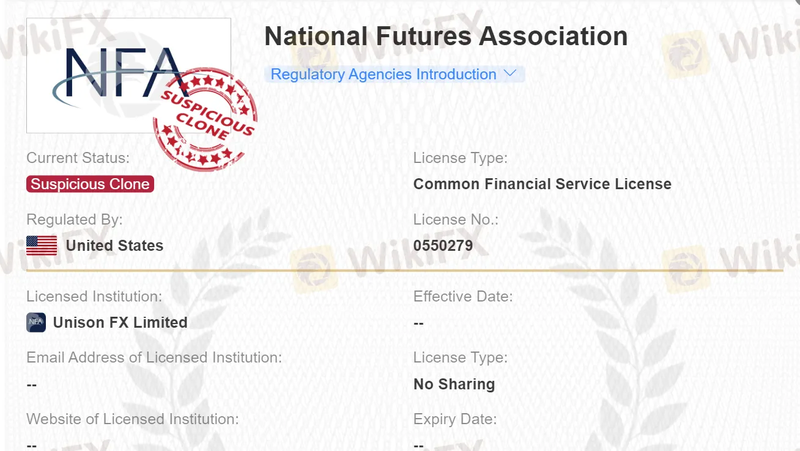Select the No Sharing license type value

(454, 384)
